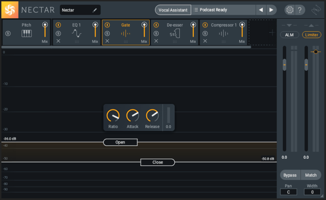
Task: Click the Bypass button
Action: [x=290, y=175]
